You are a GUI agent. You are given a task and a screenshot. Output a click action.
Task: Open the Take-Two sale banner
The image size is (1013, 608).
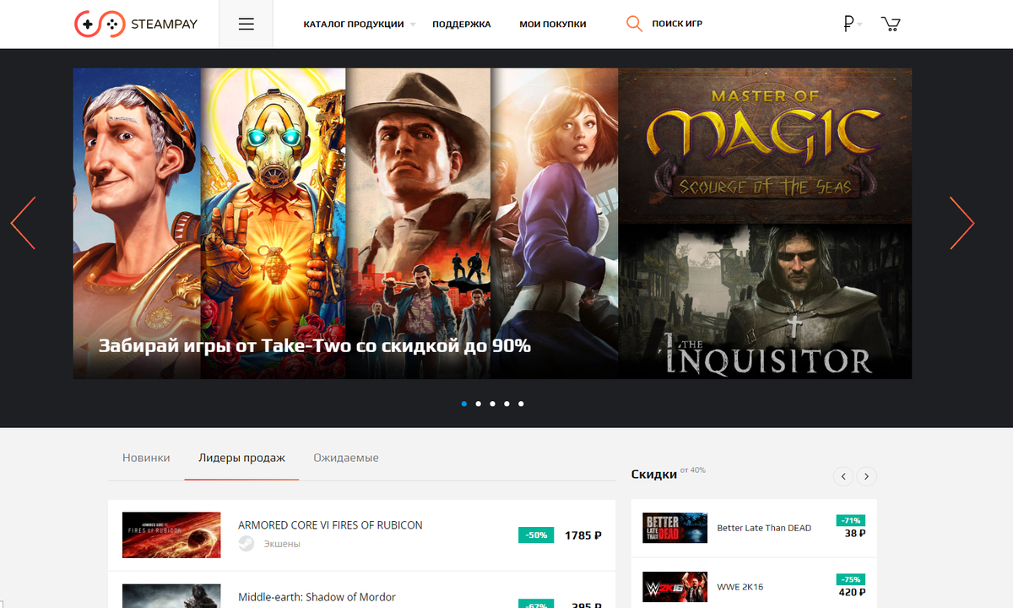[x=345, y=223]
